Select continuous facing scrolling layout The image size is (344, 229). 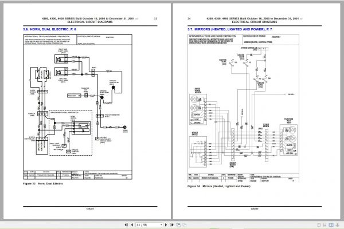click(x=338, y=225)
